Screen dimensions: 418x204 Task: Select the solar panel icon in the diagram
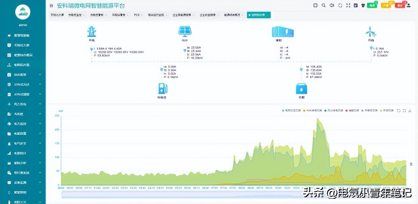tap(185, 31)
